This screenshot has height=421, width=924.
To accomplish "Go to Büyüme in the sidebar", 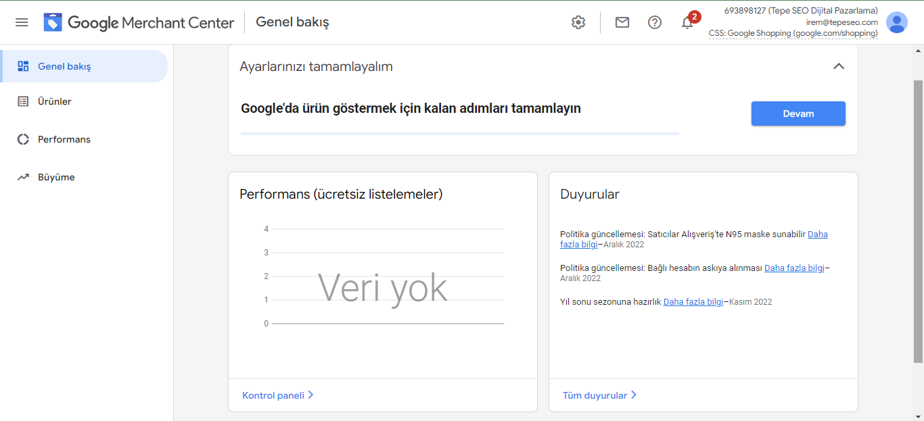I will pyautogui.click(x=56, y=177).
